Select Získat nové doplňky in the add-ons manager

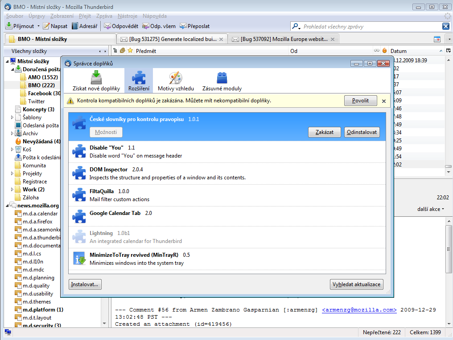[x=96, y=81]
